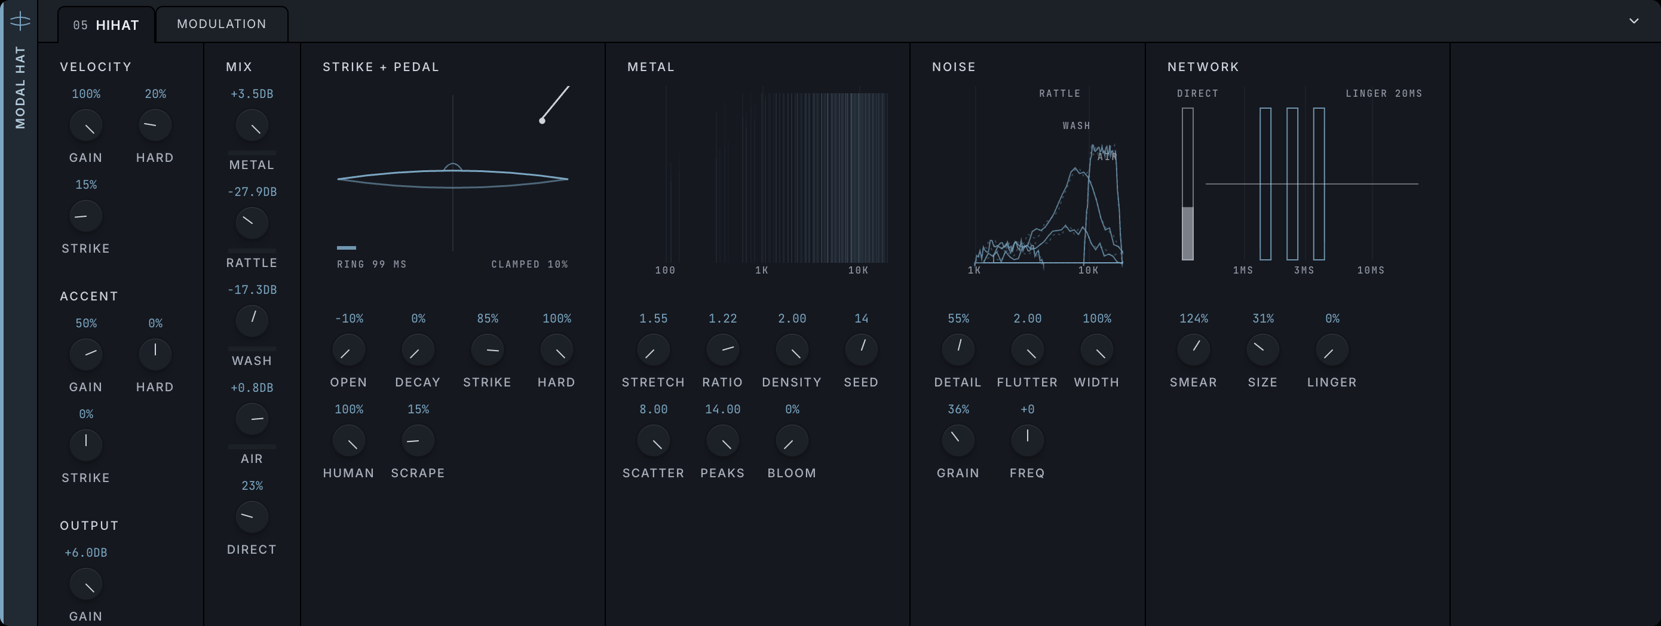The height and width of the screenshot is (626, 1661).
Task: Click the cymbal shape in Strike + Pedal display
Action: pos(453,177)
